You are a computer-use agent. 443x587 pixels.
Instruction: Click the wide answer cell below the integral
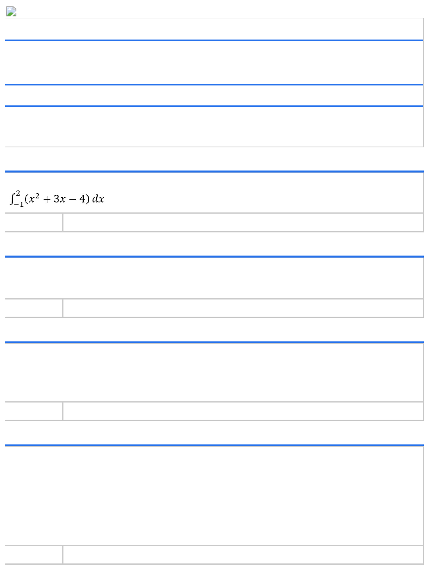click(243, 222)
